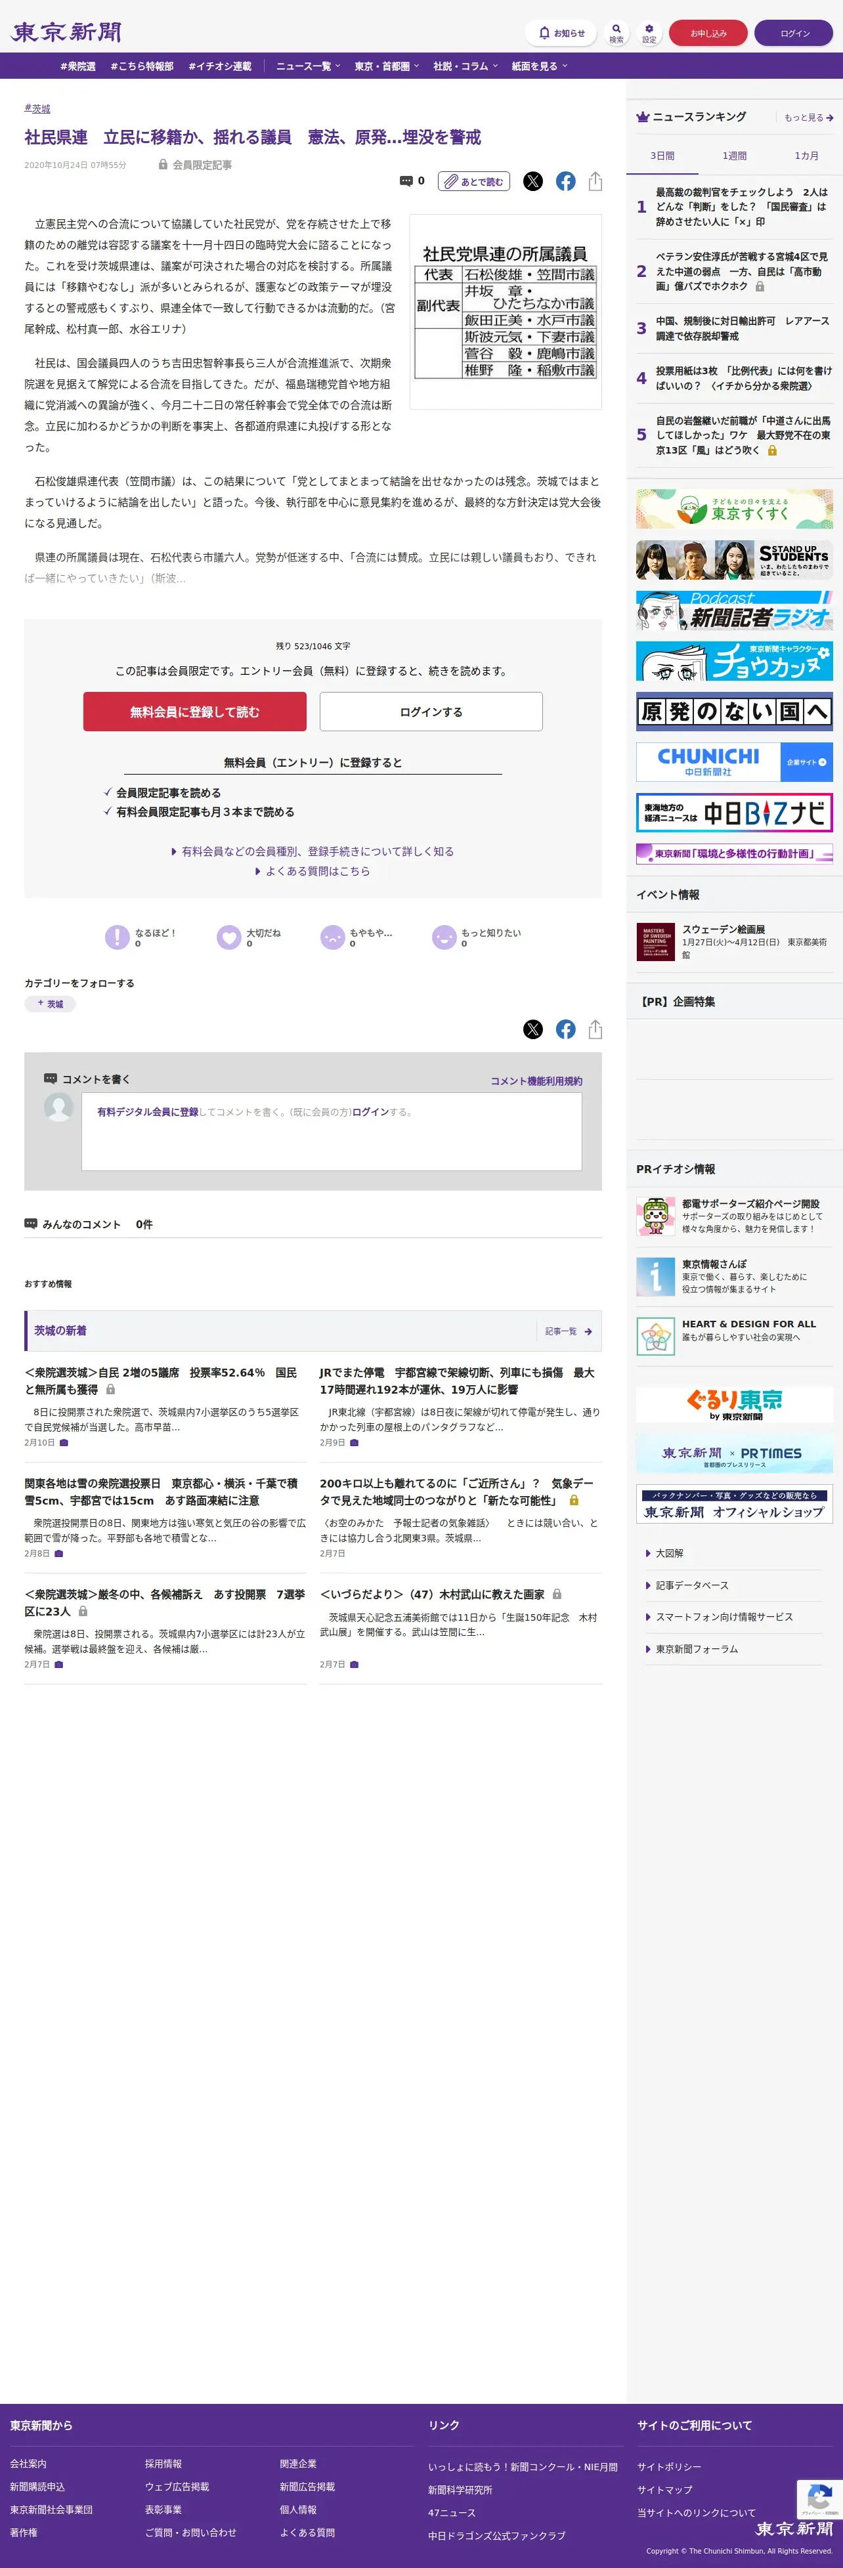Expand the 東京・首都圏 menu
Viewport: 843px width, 2568px height.
[386, 67]
